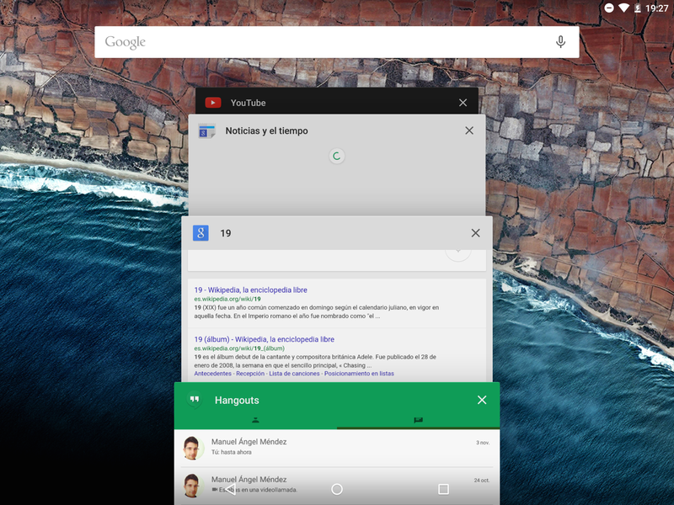Tap the Wi-Fi status icon
Image resolution: width=674 pixels, height=505 pixels.
click(623, 8)
